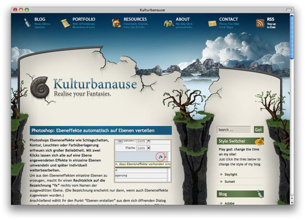Click the orange RSS feed icon
Screen dimensions: 305x220
260,23
